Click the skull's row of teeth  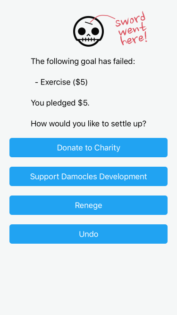tap(89, 39)
